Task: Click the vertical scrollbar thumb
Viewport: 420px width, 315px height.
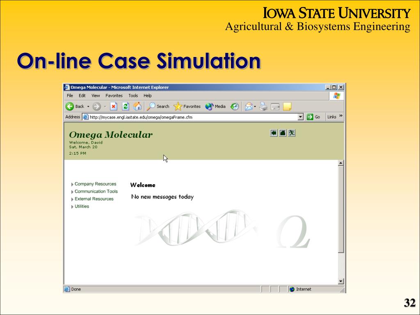Action: [341, 209]
